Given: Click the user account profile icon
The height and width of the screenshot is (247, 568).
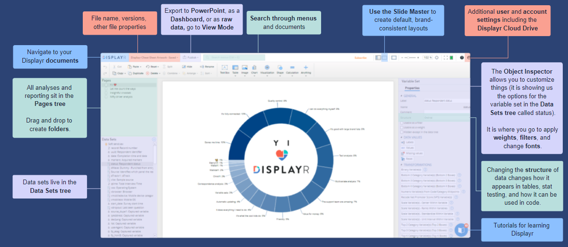Looking at the screenshot, I should coord(468,57).
